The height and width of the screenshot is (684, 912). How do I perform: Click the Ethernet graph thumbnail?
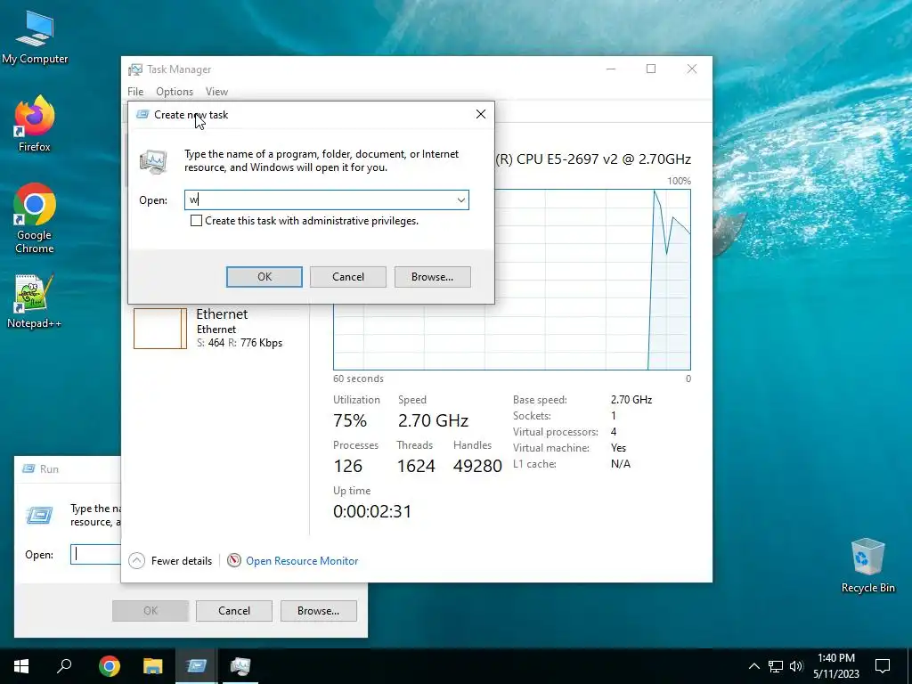click(x=160, y=329)
